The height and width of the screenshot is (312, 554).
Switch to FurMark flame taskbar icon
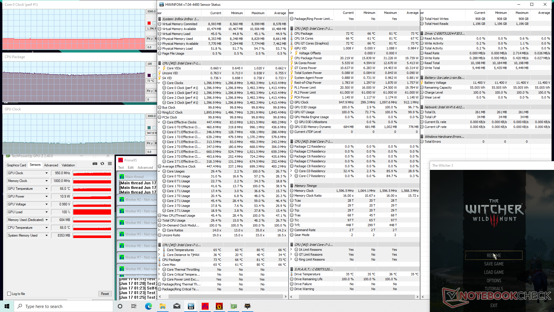tap(219, 306)
